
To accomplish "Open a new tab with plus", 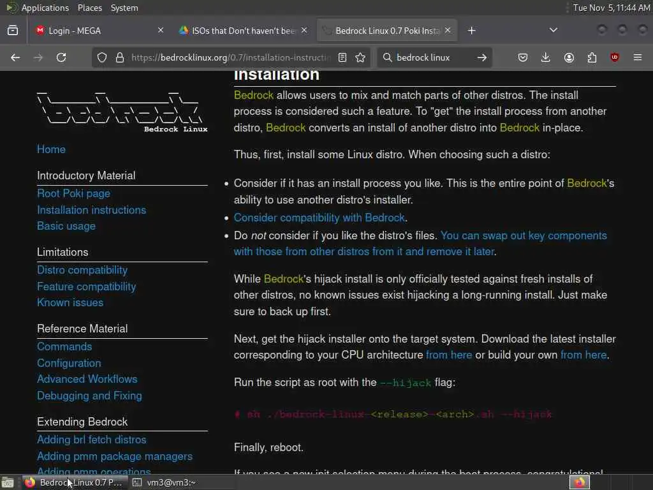I will tap(471, 31).
